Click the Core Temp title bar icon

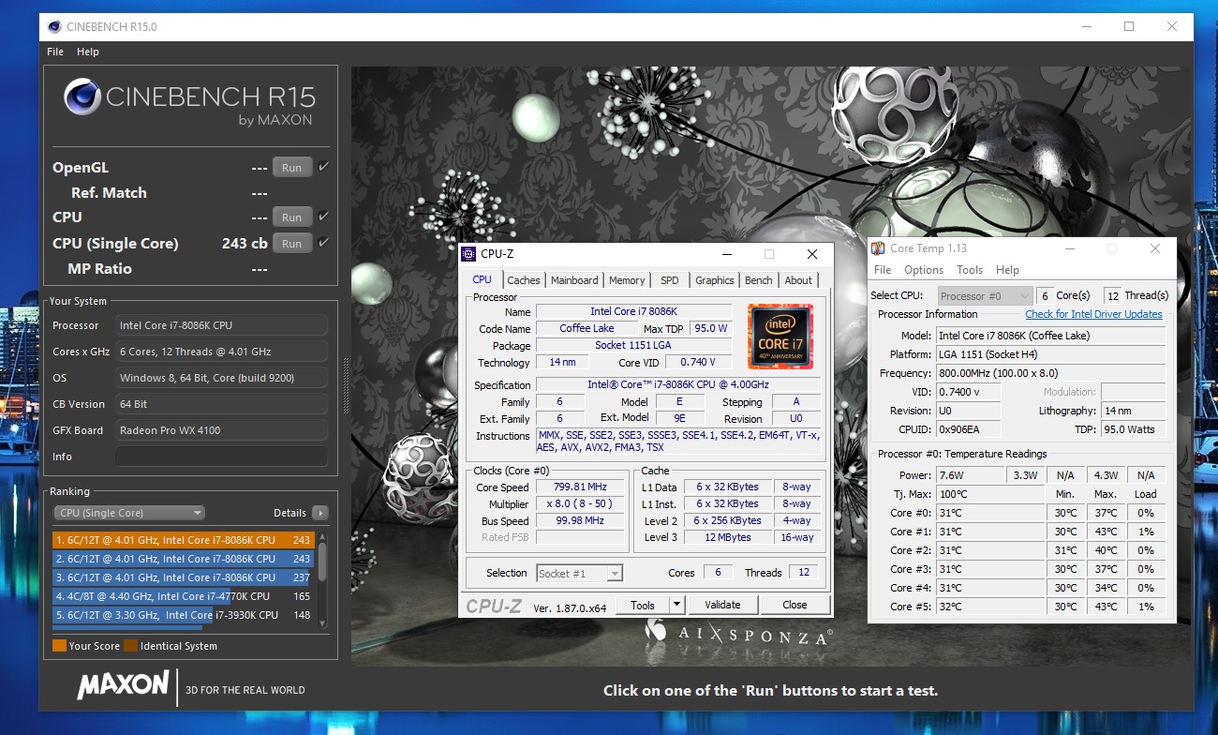(x=878, y=248)
